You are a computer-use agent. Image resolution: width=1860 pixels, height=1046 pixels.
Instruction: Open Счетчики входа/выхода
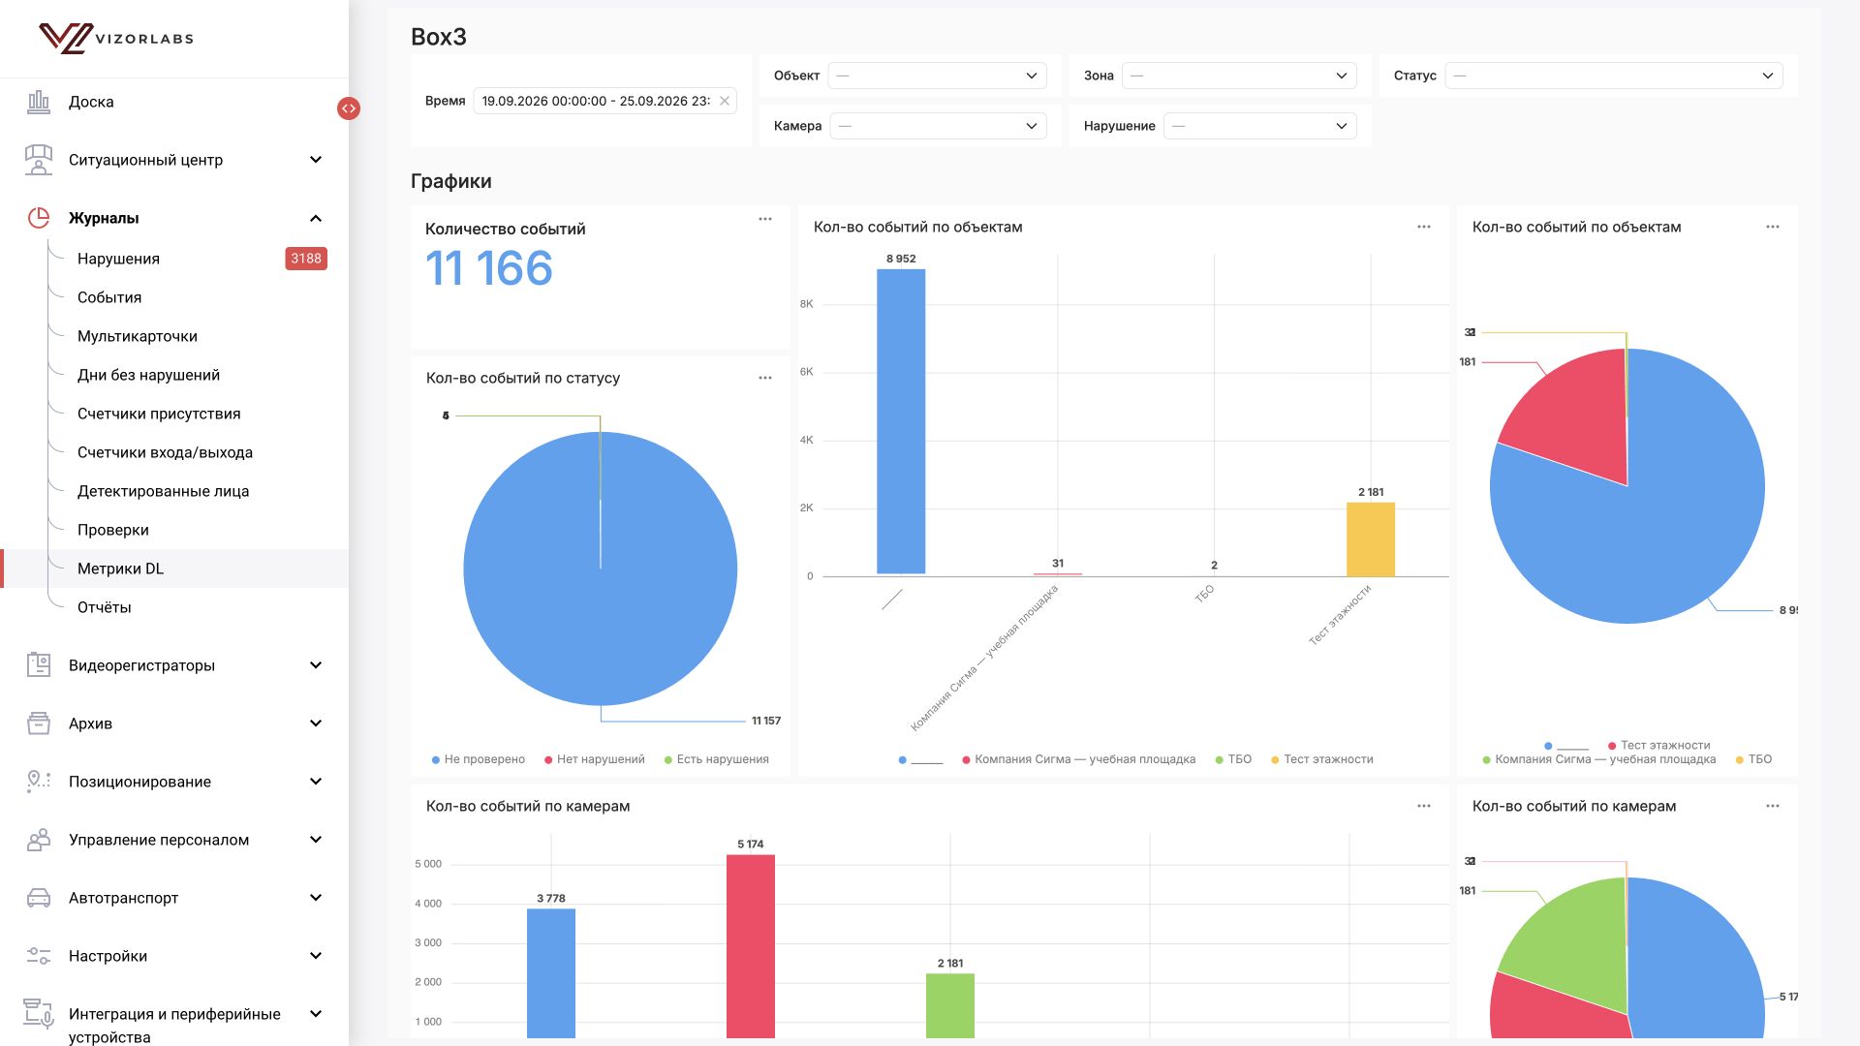[x=165, y=452]
